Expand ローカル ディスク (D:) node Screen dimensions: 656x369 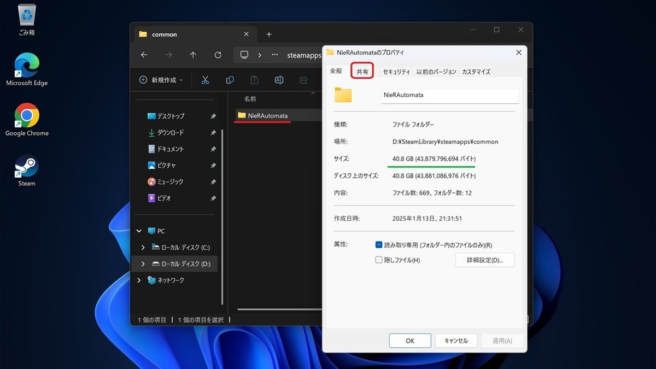[x=143, y=264]
